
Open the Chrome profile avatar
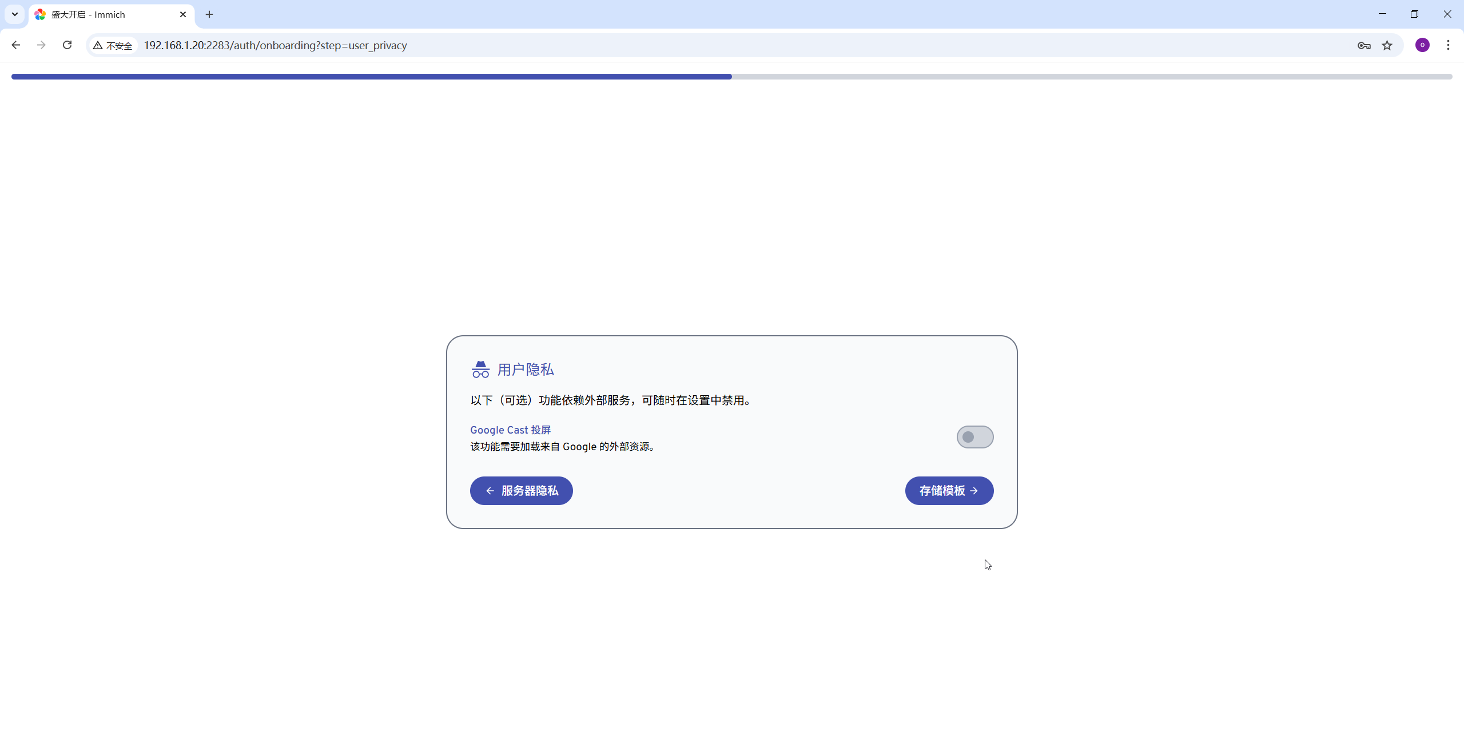click(x=1422, y=45)
